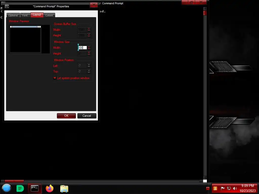Image resolution: width=259 pixels, height=194 pixels.
Task: Click the Window Size Height field
Action: pyautogui.click(x=82, y=54)
